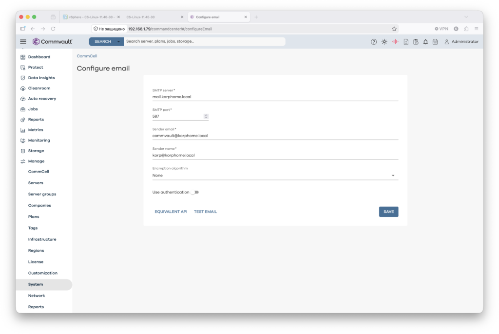The width and height of the screenshot is (499, 334).
Task: Close the Configure email browser tab
Action: tap(246, 17)
